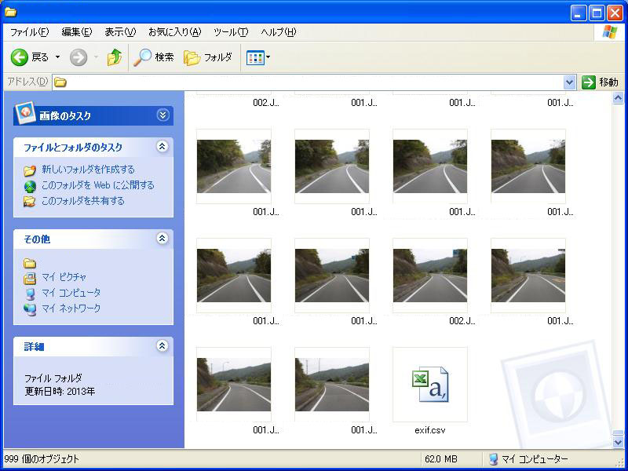Click 新しいフォルダを作成する link
Viewport: 628px width, 471px height.
(x=88, y=170)
